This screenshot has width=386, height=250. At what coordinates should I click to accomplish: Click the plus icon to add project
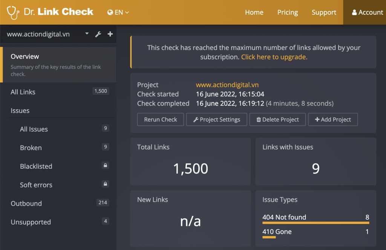point(110,34)
